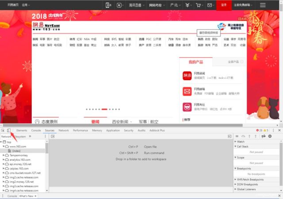Close the What's New drawer tab
Viewport: 283px width, 199px height.
[35, 196]
